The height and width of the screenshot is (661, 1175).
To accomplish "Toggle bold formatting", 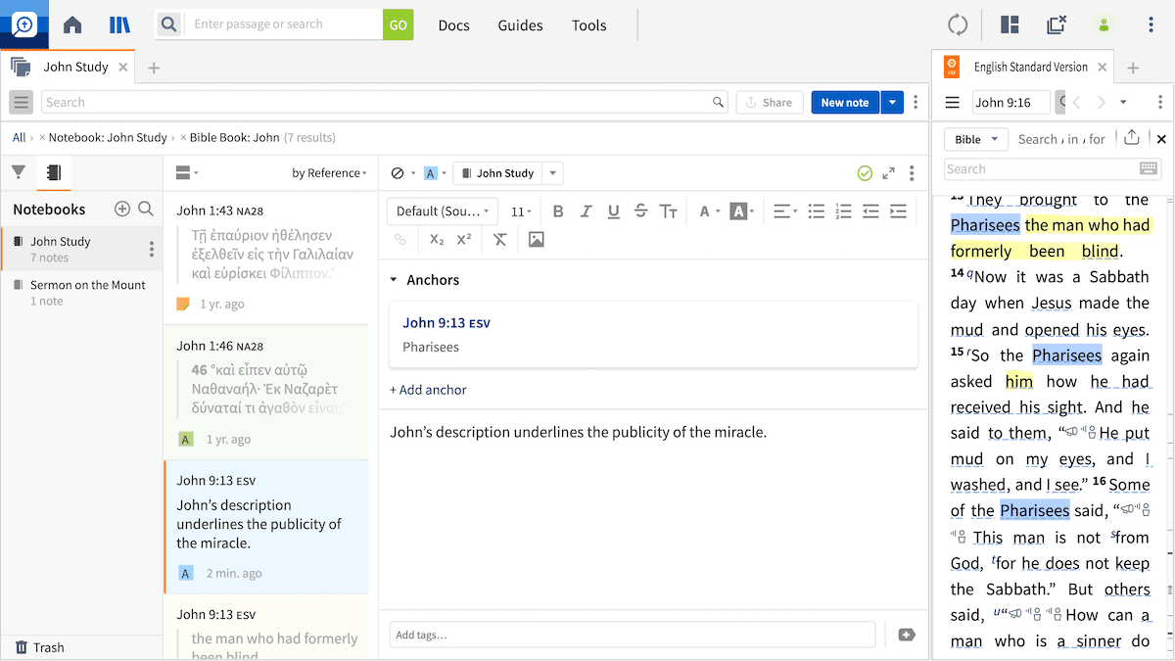I will coord(558,212).
